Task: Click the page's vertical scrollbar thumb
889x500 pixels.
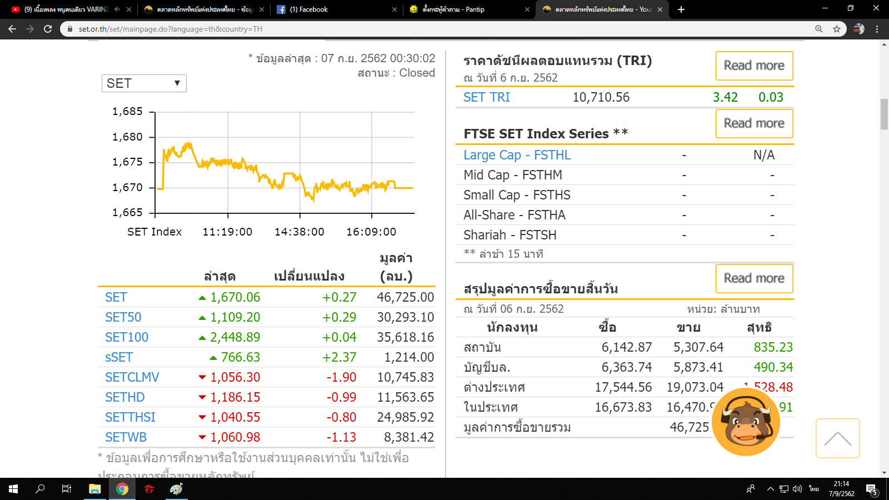Action: (884, 114)
